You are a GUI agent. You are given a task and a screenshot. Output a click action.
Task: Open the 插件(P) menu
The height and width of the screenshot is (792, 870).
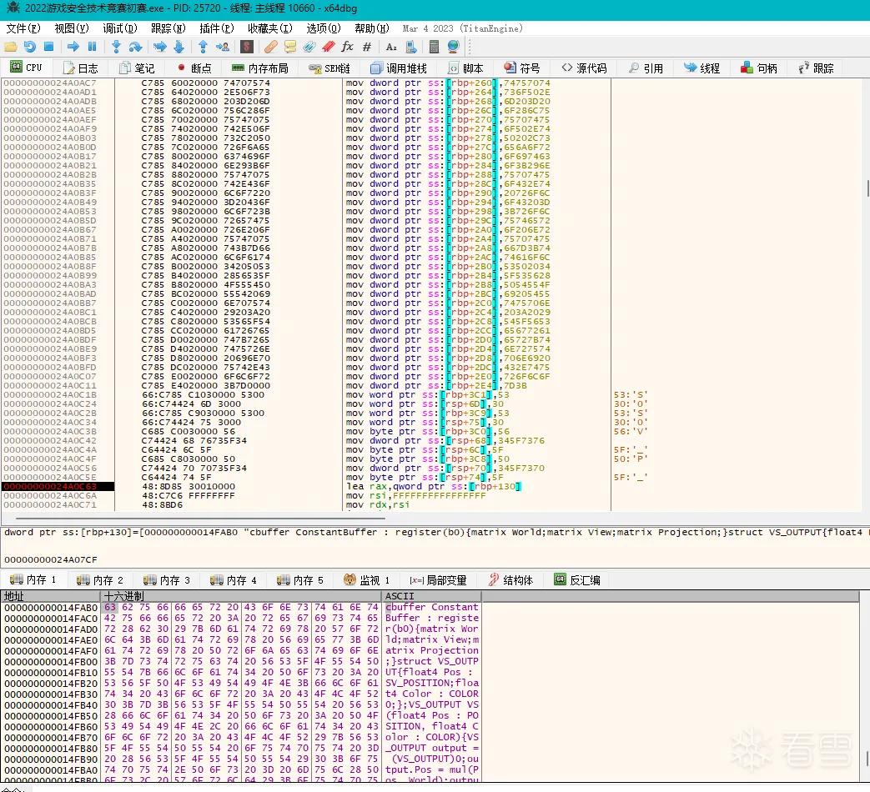216,28
